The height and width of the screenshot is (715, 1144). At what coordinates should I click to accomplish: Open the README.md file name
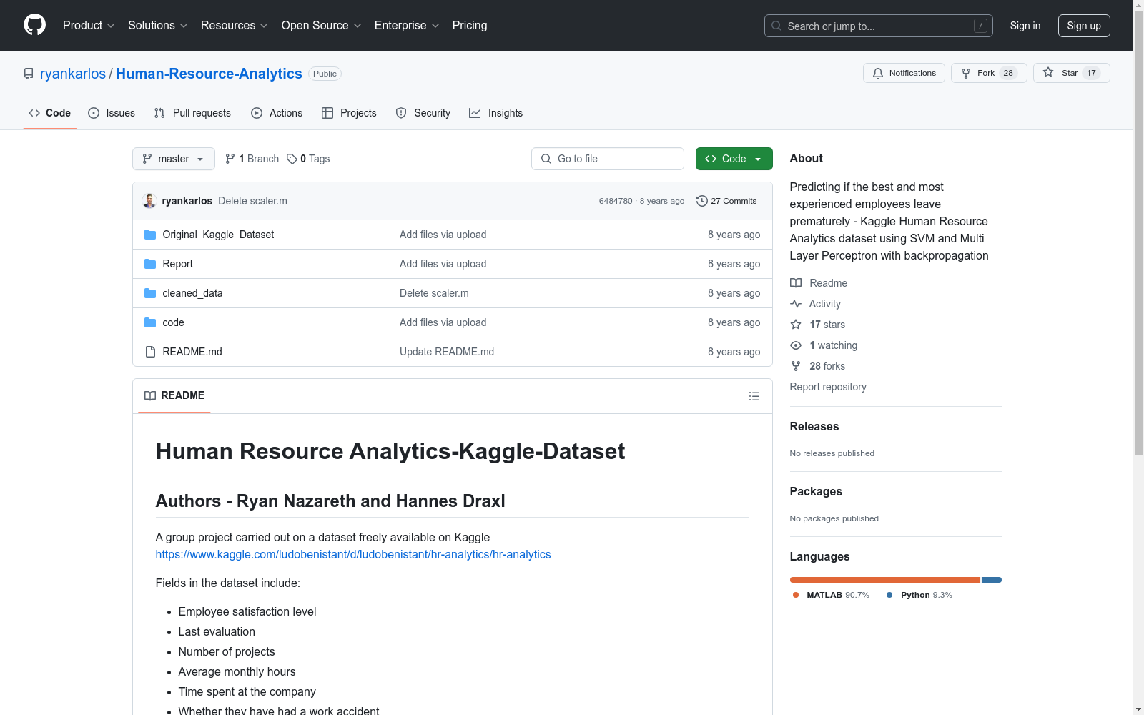click(192, 352)
